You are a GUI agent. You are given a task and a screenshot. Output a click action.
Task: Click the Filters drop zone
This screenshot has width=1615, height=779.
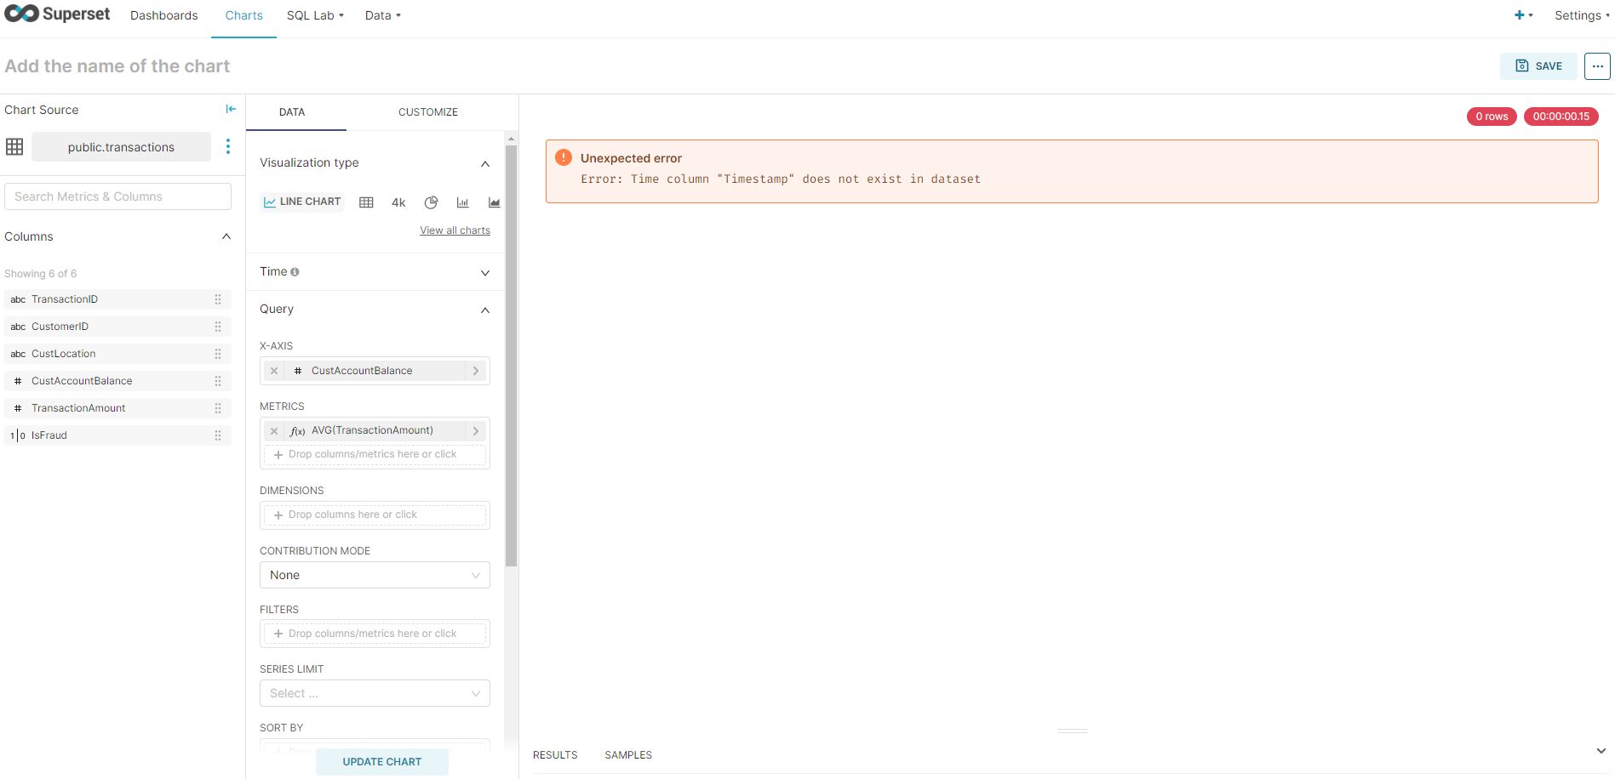[375, 634]
